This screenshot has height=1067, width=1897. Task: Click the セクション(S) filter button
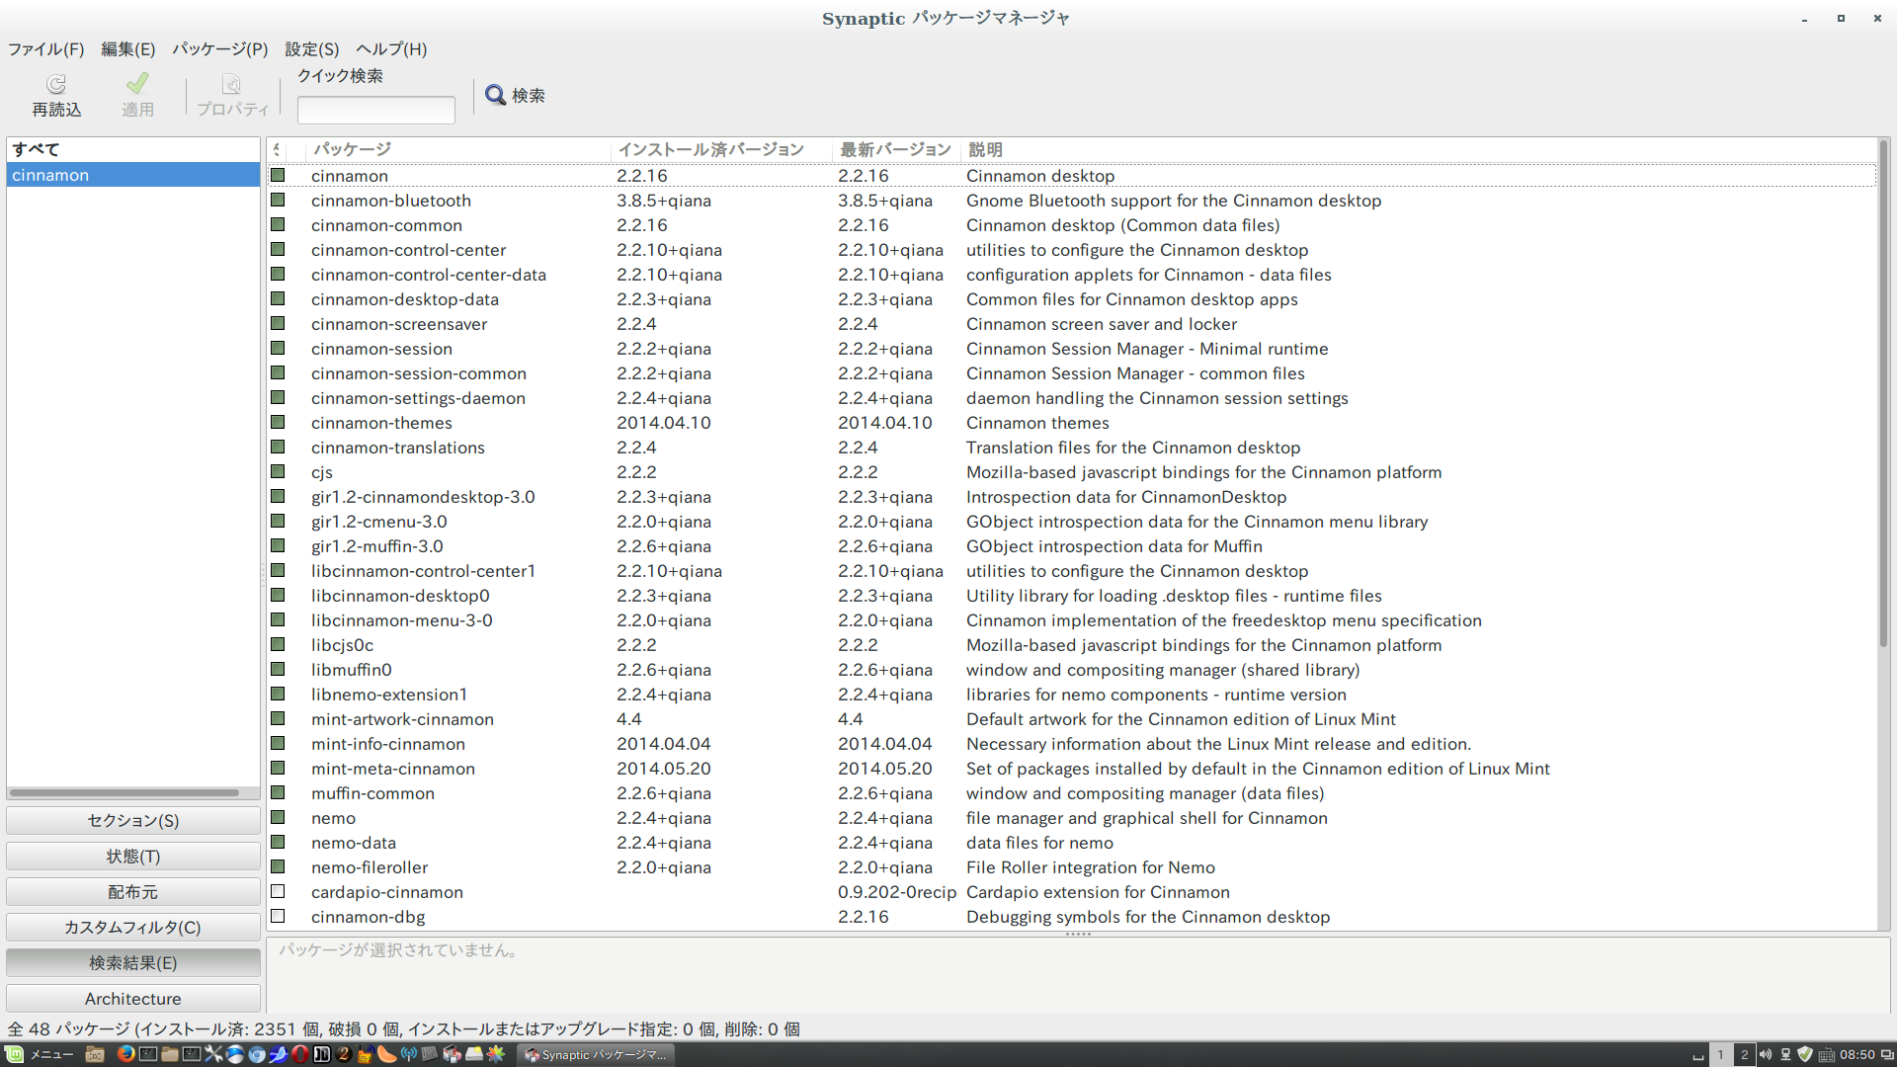tap(133, 821)
